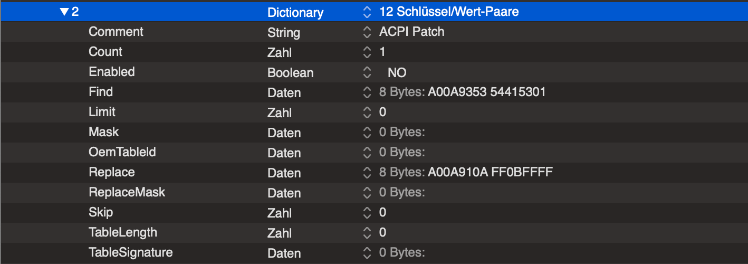Screen dimensions: 748x264
Task: Select the Find data value A00A9353 54415301
Action: (x=486, y=92)
